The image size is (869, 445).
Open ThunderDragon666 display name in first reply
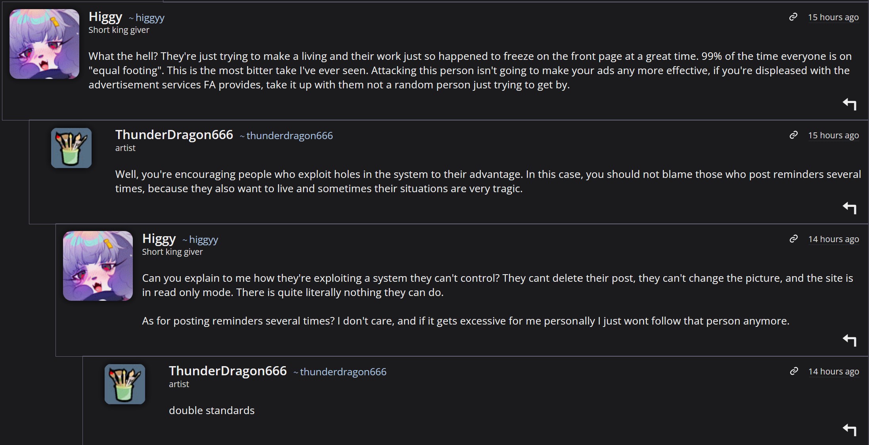click(x=174, y=135)
